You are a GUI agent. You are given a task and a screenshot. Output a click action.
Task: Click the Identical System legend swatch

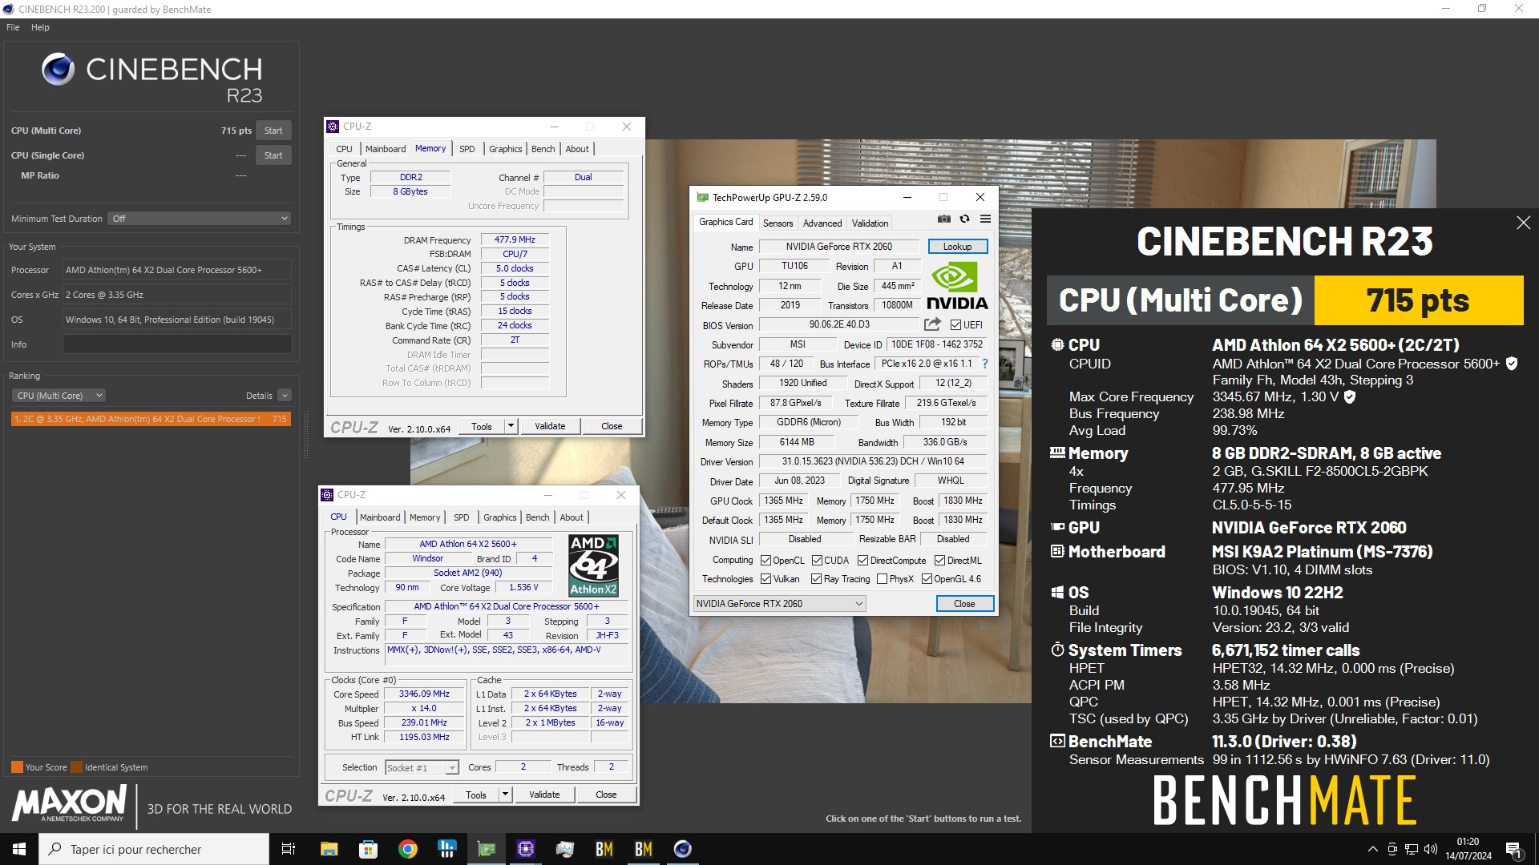(x=76, y=767)
